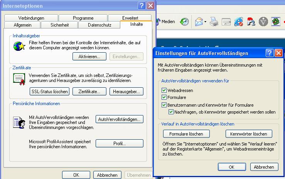Toggle the Formulare checkbox

coord(164,97)
